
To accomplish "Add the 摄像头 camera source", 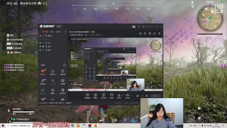I will (95, 96).
